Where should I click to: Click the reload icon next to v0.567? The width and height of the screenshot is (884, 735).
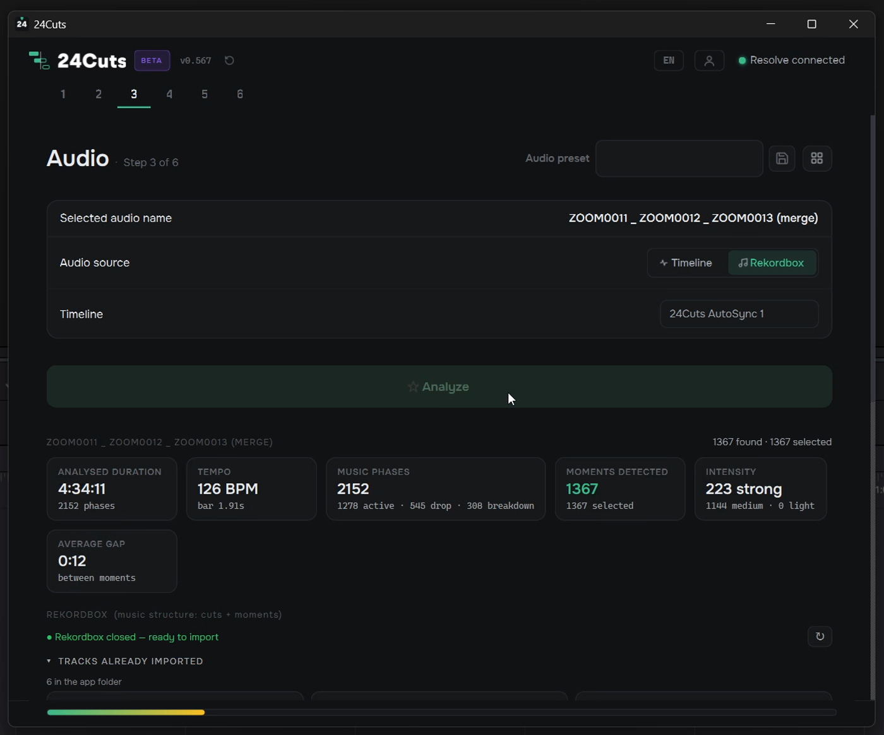229,61
